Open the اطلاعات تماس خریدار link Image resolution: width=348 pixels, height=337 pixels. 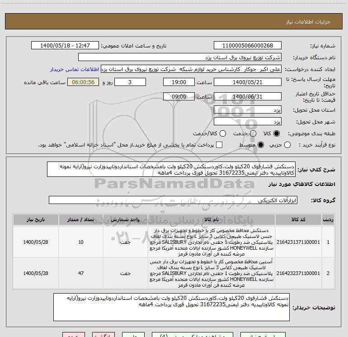tap(75, 69)
